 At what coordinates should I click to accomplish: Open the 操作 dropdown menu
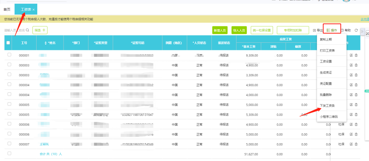[332, 30]
